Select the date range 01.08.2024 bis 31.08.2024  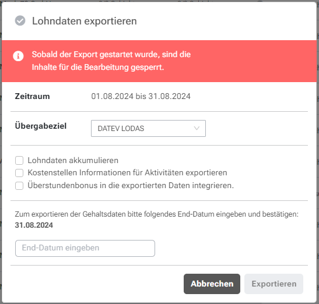pyautogui.click(x=141, y=96)
